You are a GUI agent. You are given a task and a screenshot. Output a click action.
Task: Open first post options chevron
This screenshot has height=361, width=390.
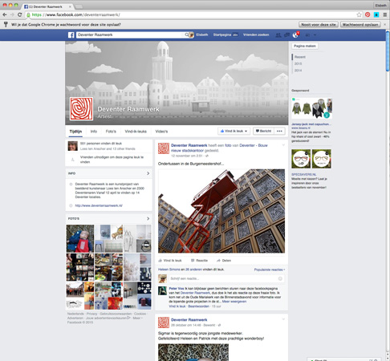coord(283,145)
